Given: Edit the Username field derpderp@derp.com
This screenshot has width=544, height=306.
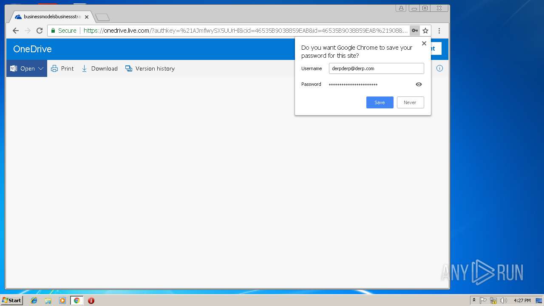Looking at the screenshot, I should pyautogui.click(x=376, y=68).
